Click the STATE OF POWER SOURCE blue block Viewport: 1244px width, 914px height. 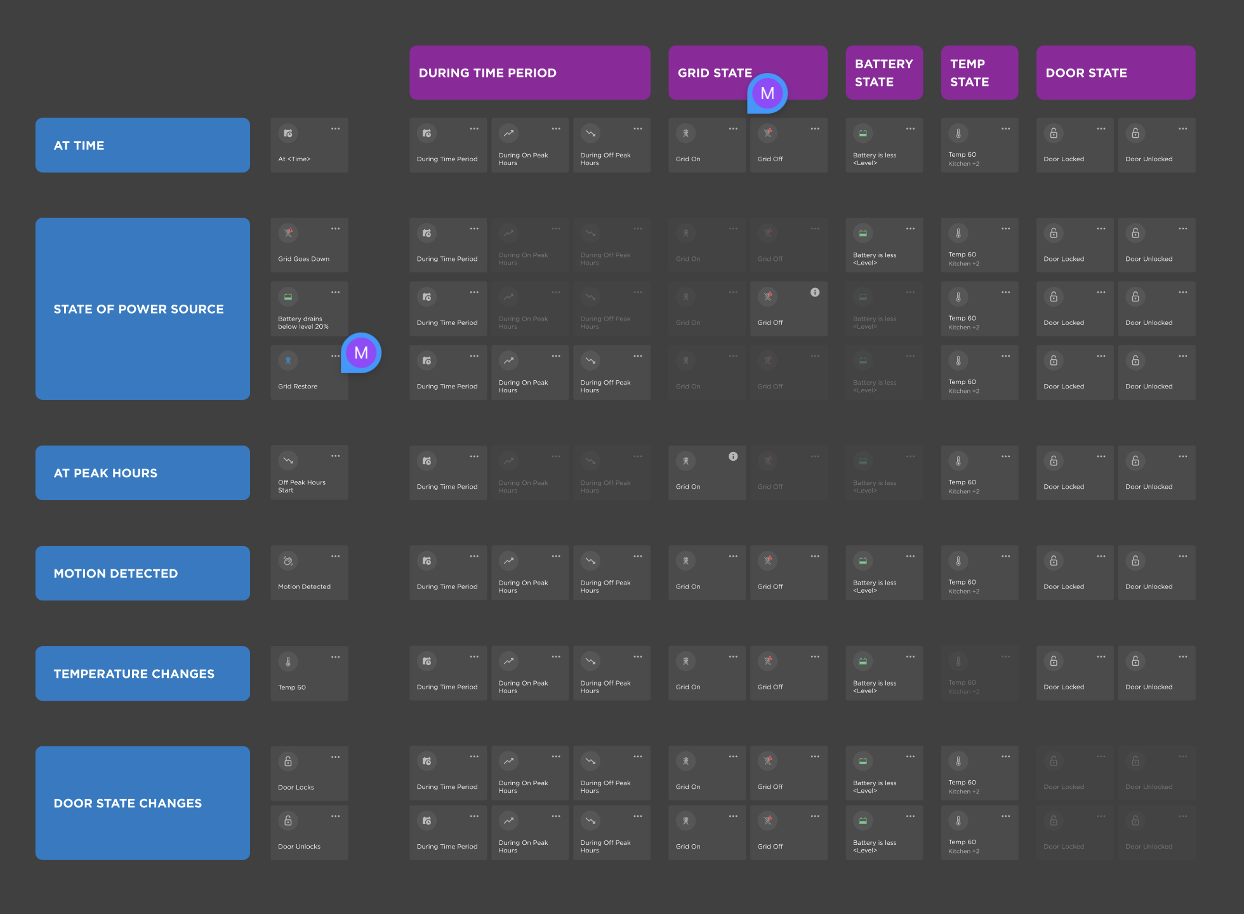pyautogui.click(x=142, y=309)
